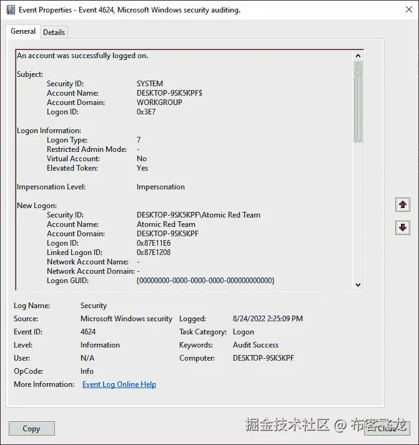Viewport: 419px width, 445px height.
Task: Go to previous event with up arrow
Action: coord(403,204)
